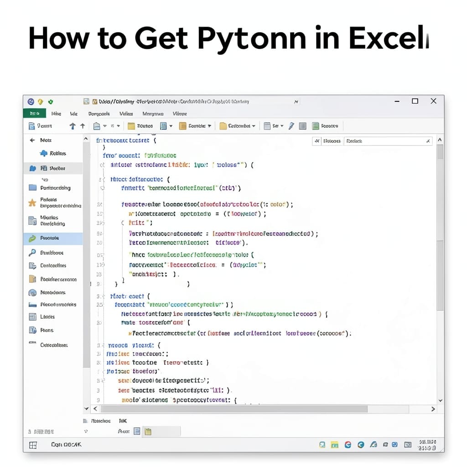The height and width of the screenshot is (467, 467).
Task: Click the pen edit icon in the toolbar
Action: 291,126
